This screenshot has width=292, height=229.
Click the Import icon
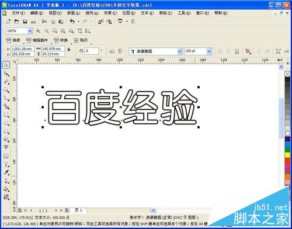tap(100, 22)
